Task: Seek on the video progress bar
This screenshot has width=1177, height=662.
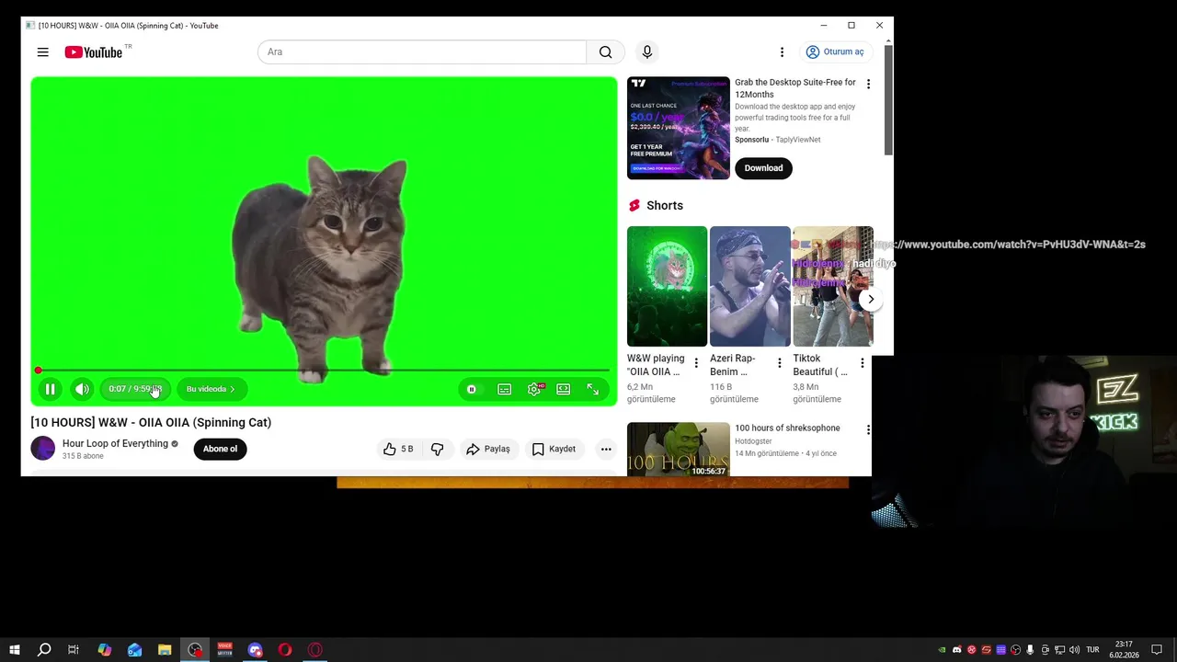Action: (x=324, y=371)
